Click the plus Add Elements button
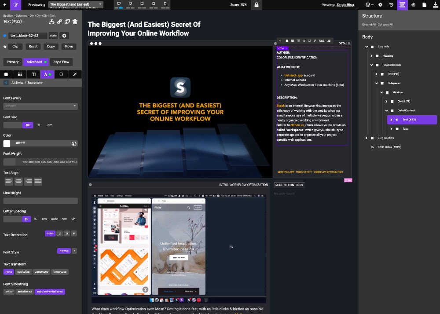The image size is (440, 314). pyautogui.click(x=5, y=5)
